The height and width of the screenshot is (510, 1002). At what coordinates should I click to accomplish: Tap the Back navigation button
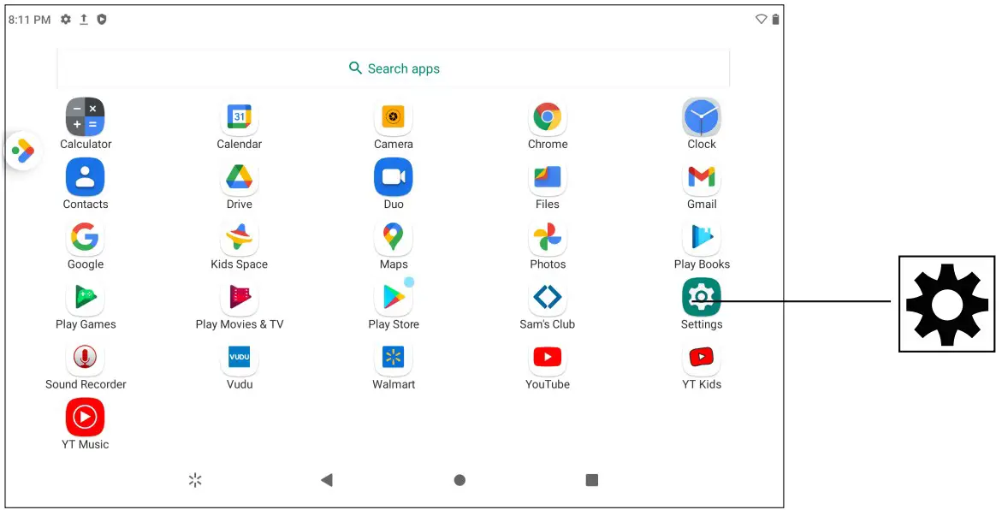point(327,480)
